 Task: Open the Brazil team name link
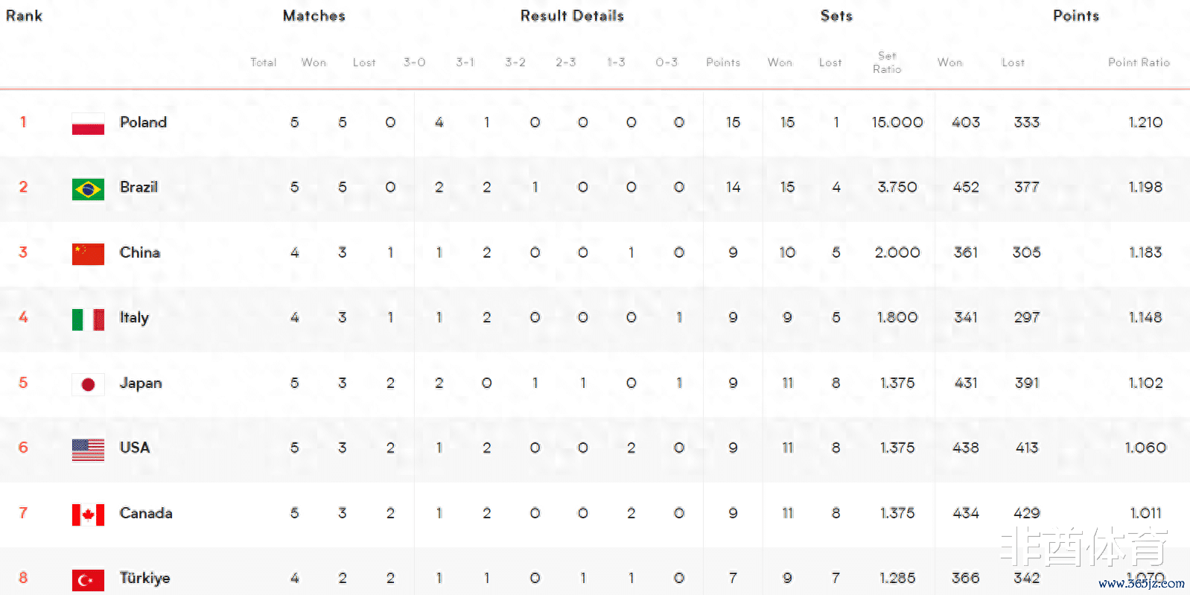point(139,187)
